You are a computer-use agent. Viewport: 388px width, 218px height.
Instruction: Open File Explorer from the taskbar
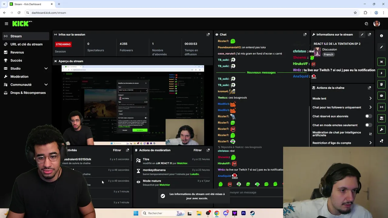coord(199,213)
